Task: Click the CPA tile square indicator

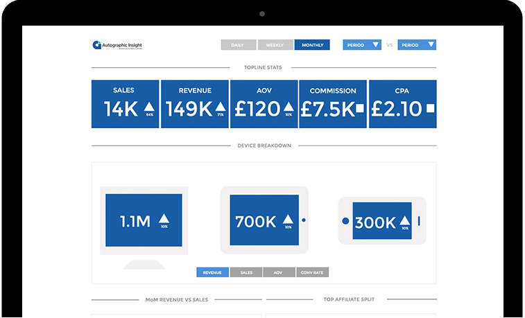Action: click(x=430, y=108)
